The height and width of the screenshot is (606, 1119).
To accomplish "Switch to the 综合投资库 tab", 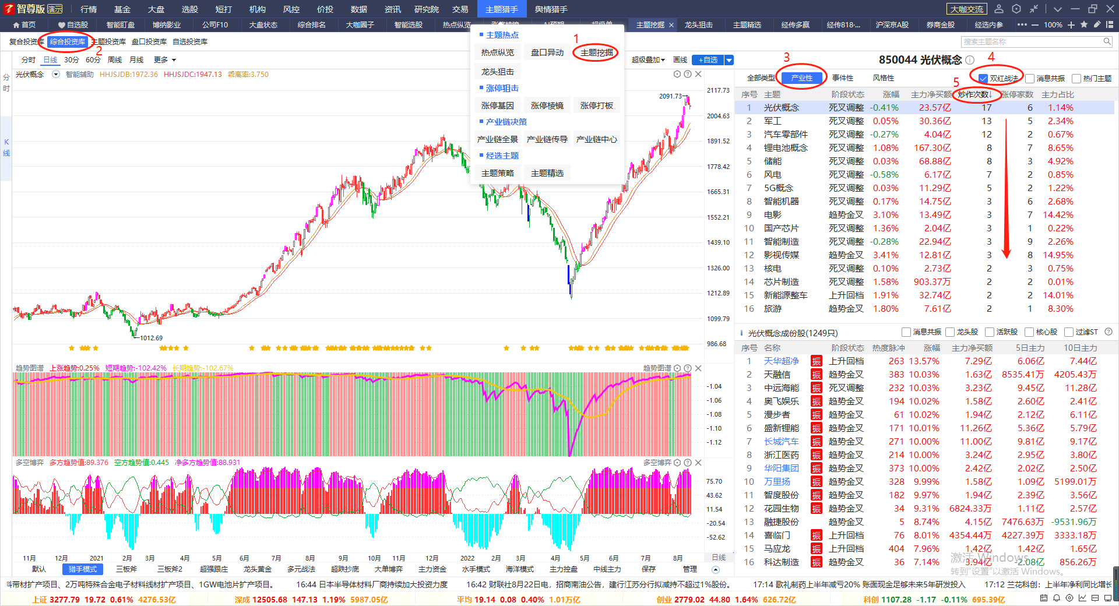I will point(68,41).
